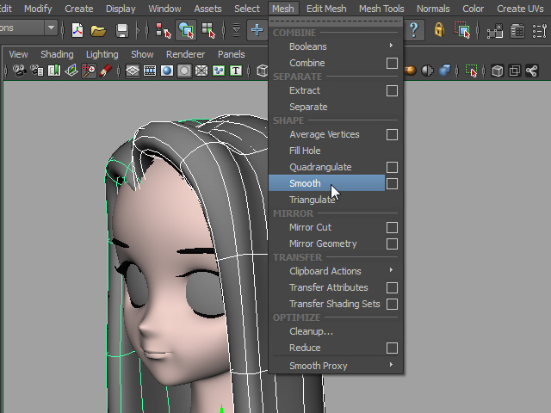Open the menu set dropdown arrow
Viewport: 551px width, 413px height.
[x=52, y=28]
